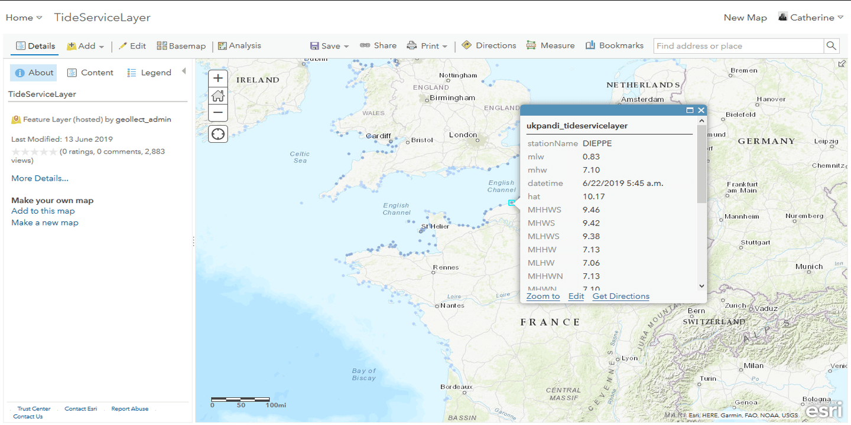Image resolution: width=851 pixels, height=425 pixels.
Task: Zoom in with the plus button
Action: click(218, 78)
